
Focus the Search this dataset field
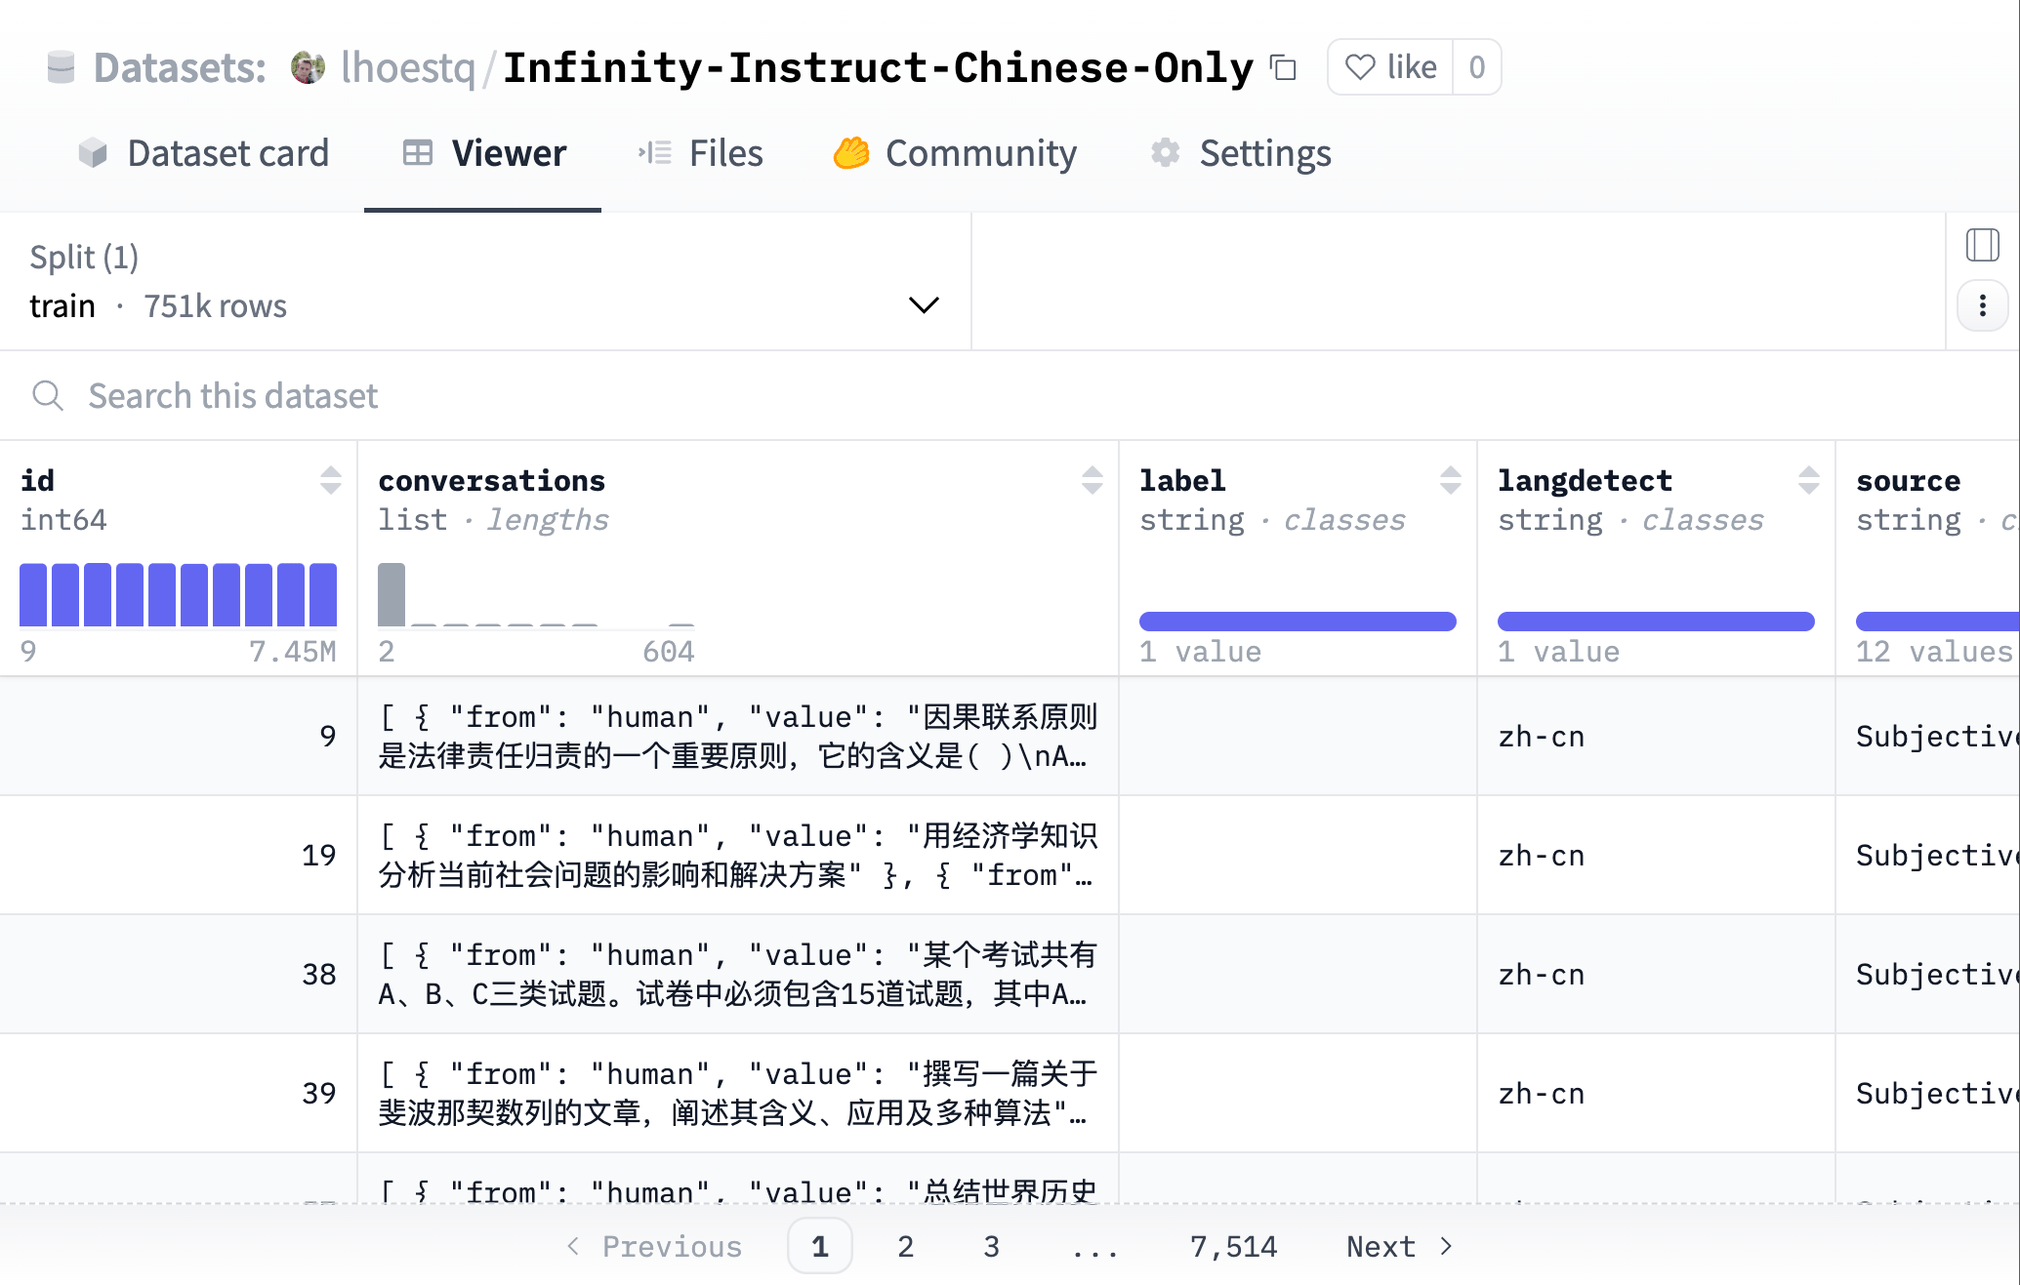tap(488, 396)
